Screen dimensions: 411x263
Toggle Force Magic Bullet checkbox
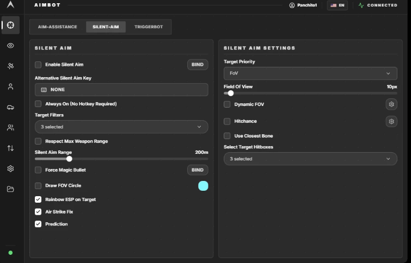coord(38,170)
